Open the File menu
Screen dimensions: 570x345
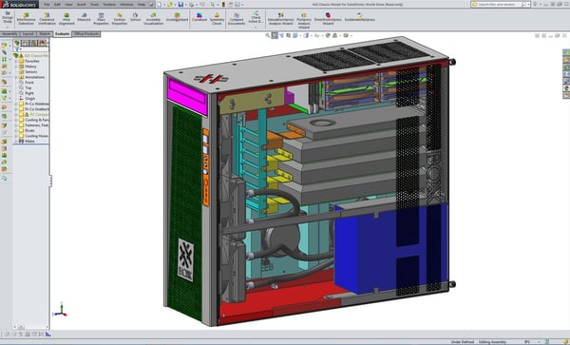[47, 5]
